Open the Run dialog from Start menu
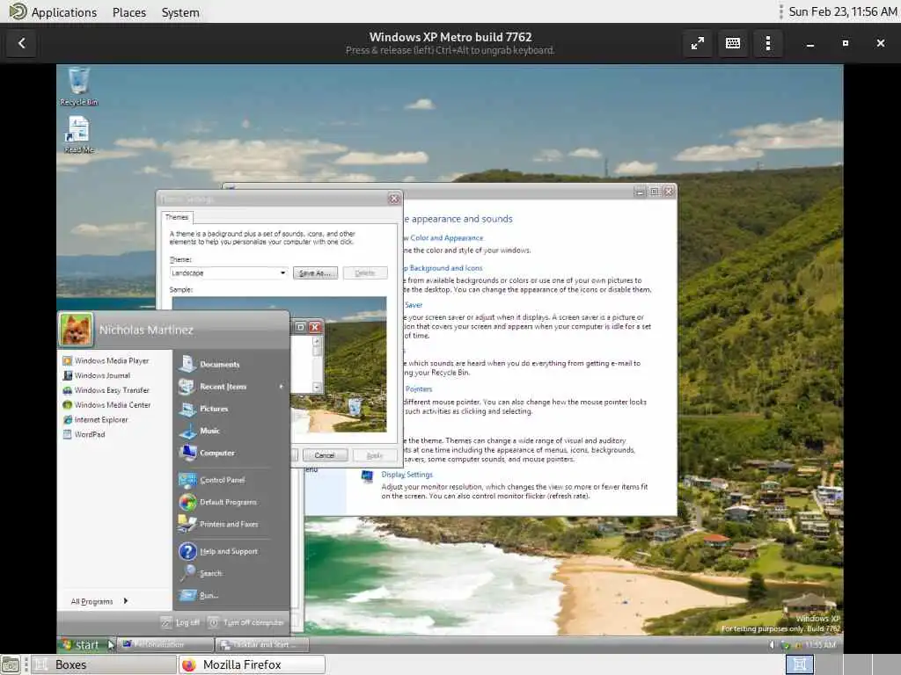 point(199,596)
